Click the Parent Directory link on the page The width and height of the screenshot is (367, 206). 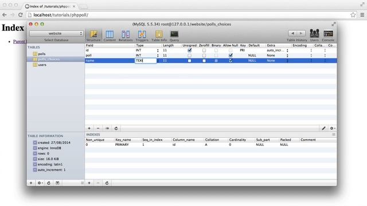pos(20,42)
